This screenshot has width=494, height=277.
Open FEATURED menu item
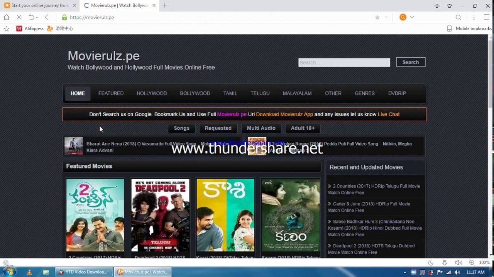pos(111,93)
